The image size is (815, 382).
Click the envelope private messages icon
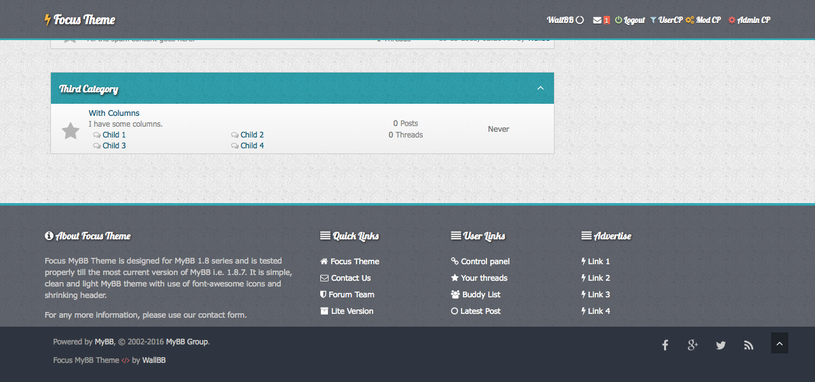click(597, 20)
